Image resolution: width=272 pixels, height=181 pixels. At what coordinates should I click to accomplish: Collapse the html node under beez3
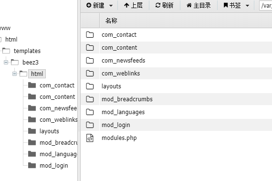(15, 74)
